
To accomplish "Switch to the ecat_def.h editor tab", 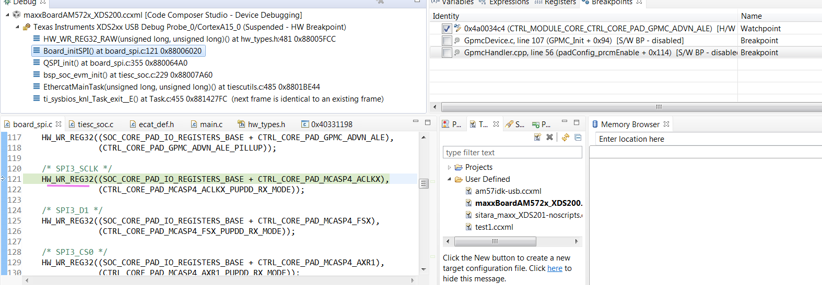I will (151, 124).
